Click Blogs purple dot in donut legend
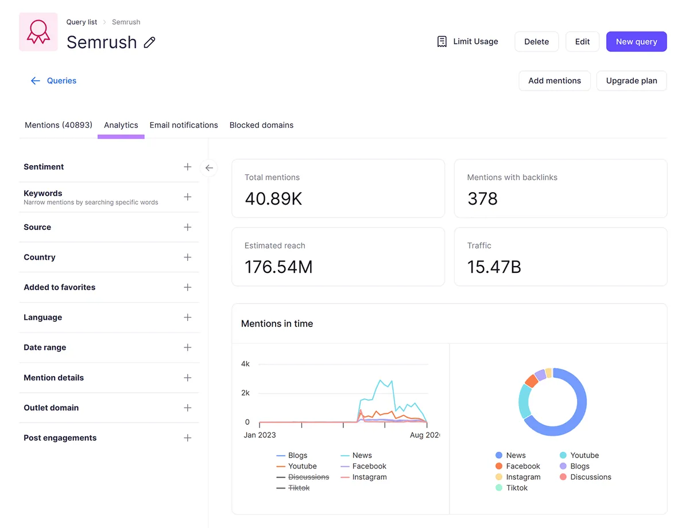Viewport: 689px width, 528px height. coord(563,467)
